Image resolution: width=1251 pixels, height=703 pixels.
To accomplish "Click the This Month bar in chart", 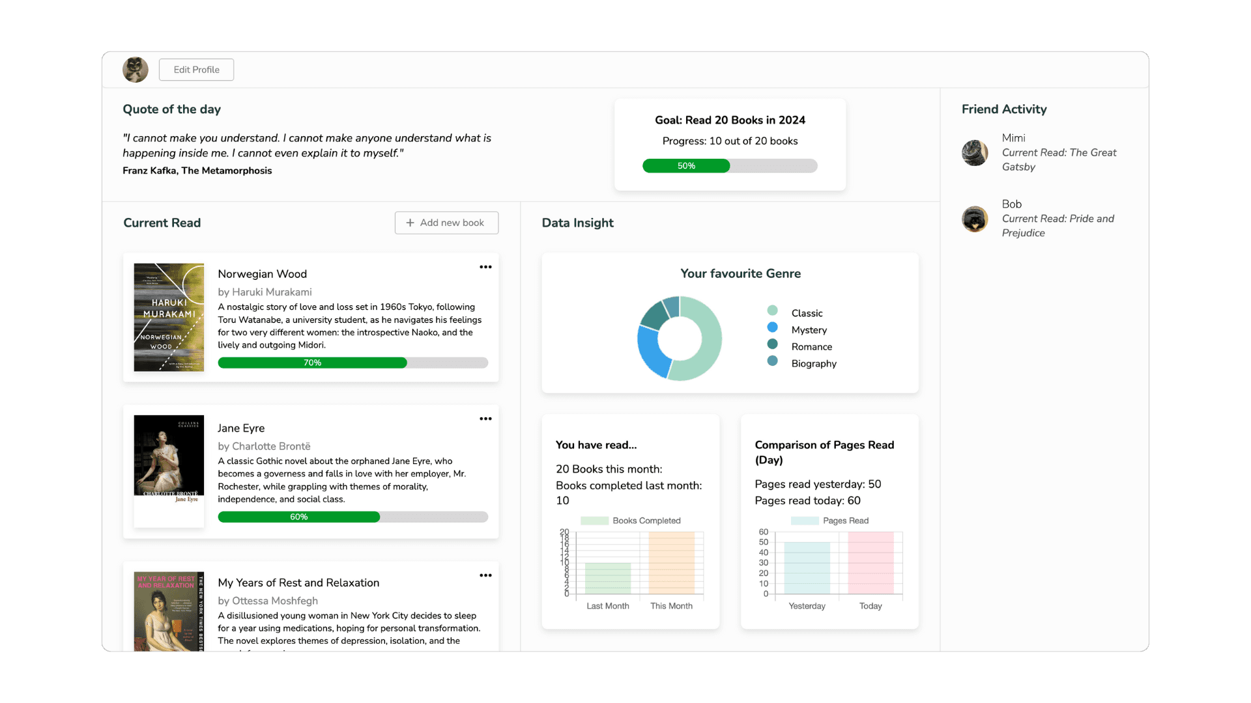I will (672, 563).
